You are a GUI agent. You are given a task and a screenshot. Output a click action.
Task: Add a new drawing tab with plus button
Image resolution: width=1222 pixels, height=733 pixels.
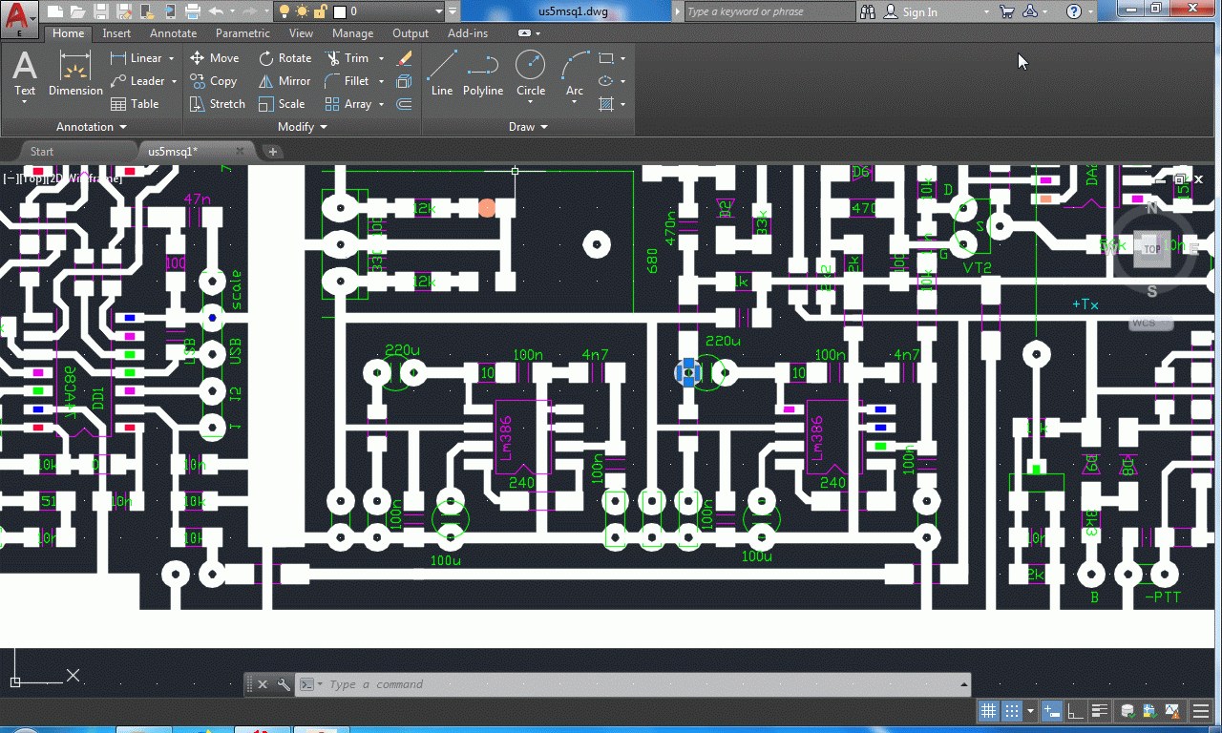click(x=272, y=152)
